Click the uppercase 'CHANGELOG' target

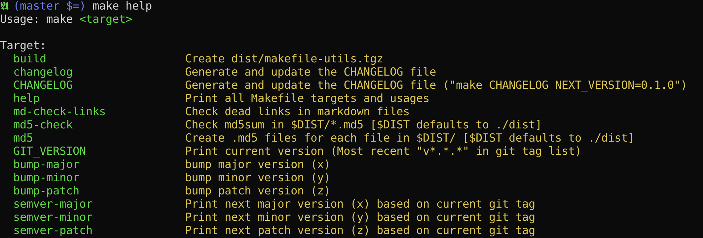43,85
